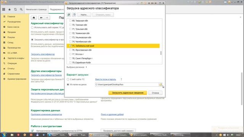Open Загрузить классификатор link
The height and width of the screenshot is (137, 244).
(x=43, y=54)
